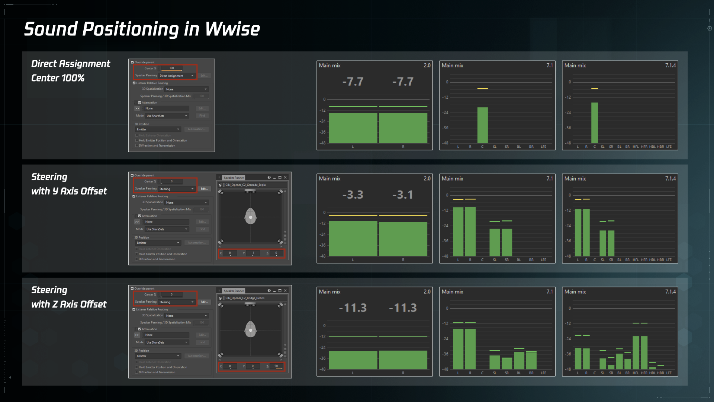Viewport: 714px width, 402px height.
Task: Enable Diffraction and Transmission in Y Axis Offset panel
Action: 137,259
